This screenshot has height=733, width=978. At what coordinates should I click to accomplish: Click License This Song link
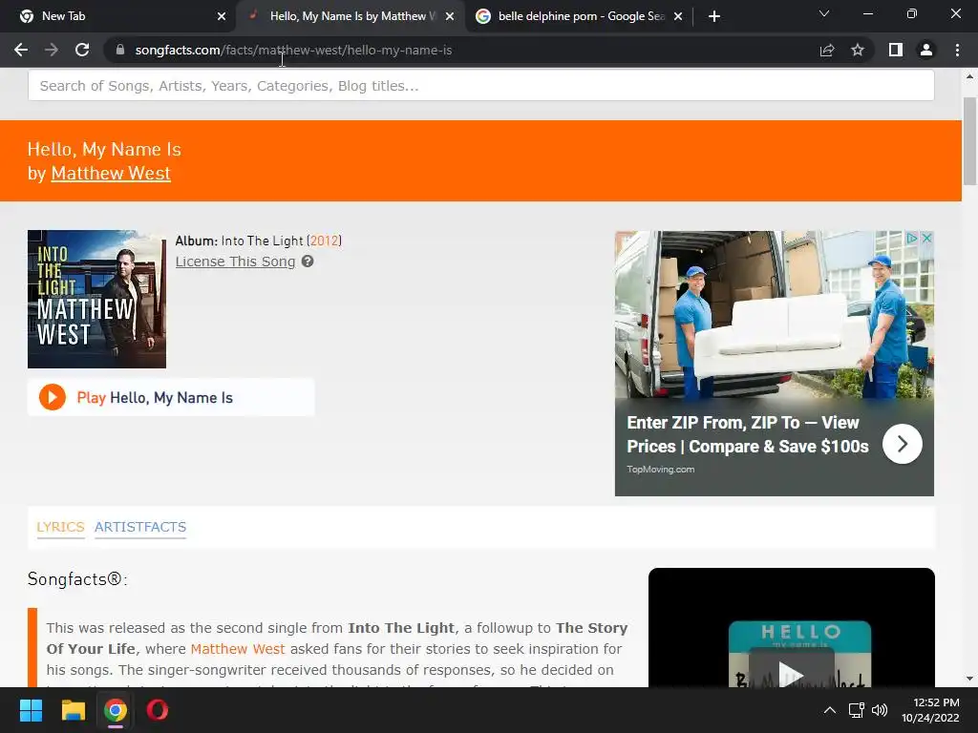coord(235,262)
